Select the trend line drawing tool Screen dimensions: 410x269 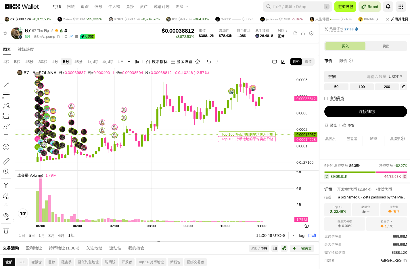(6, 85)
